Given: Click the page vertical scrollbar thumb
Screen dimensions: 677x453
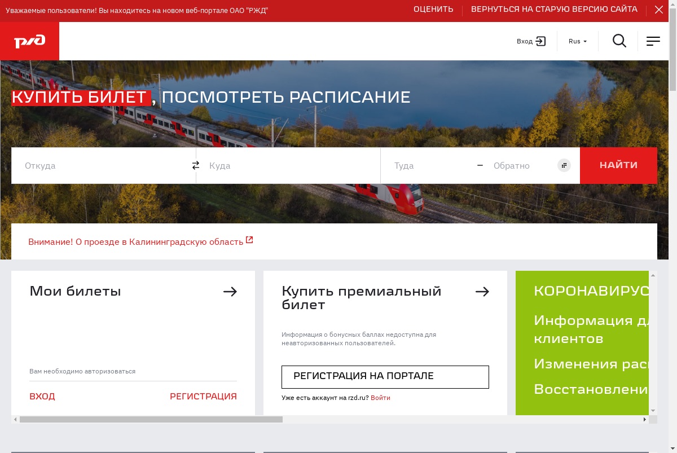Looking at the screenshot, I should [x=672, y=49].
